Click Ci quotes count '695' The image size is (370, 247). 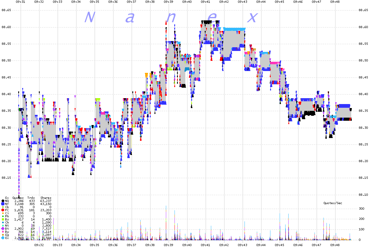tap(21, 213)
